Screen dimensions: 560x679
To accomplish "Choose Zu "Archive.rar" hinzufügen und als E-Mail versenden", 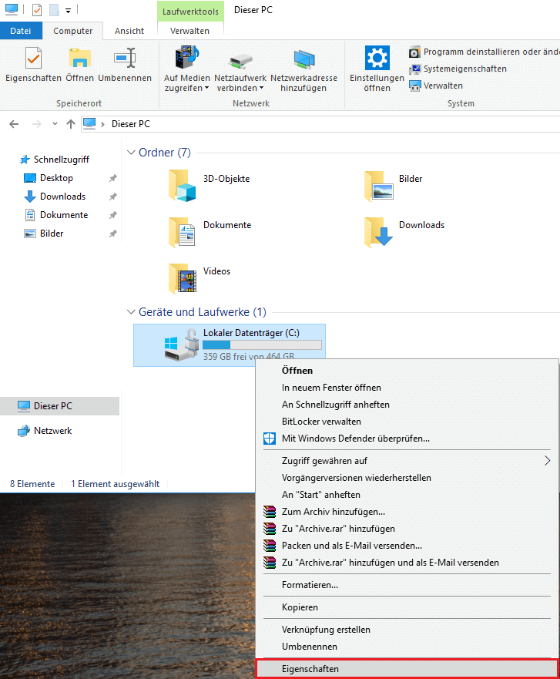I will (x=407, y=563).
